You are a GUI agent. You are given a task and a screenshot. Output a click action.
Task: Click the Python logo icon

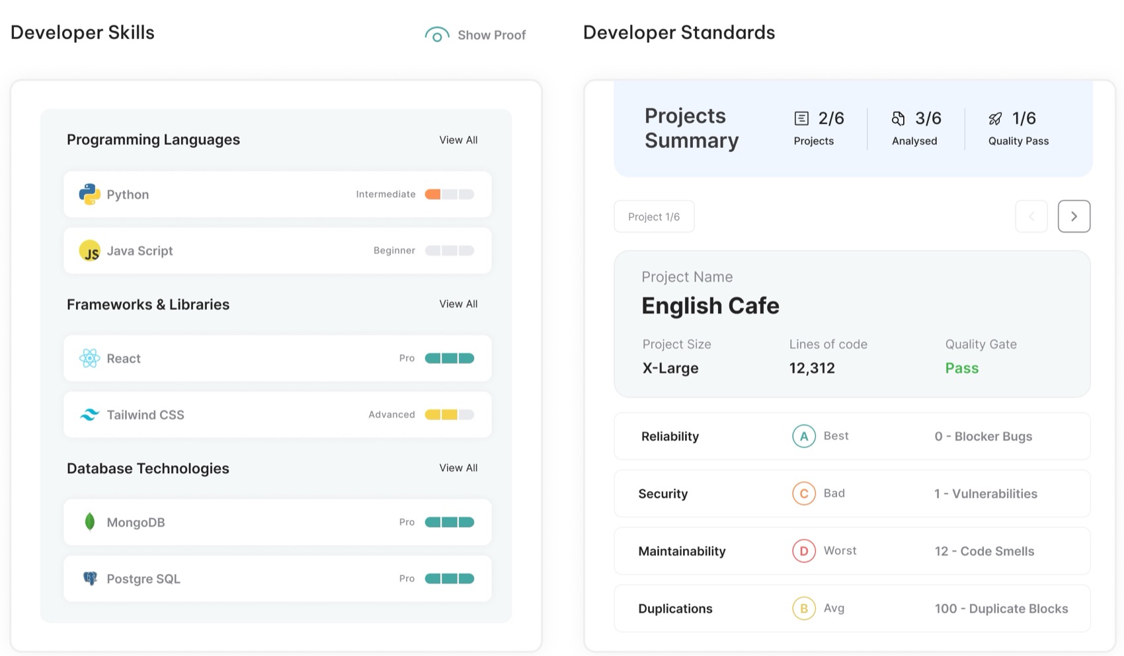tap(89, 194)
